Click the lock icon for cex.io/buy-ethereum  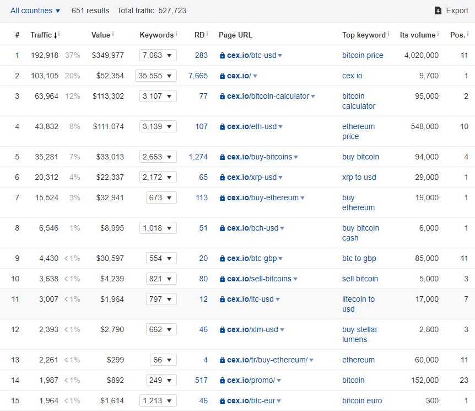tap(223, 198)
